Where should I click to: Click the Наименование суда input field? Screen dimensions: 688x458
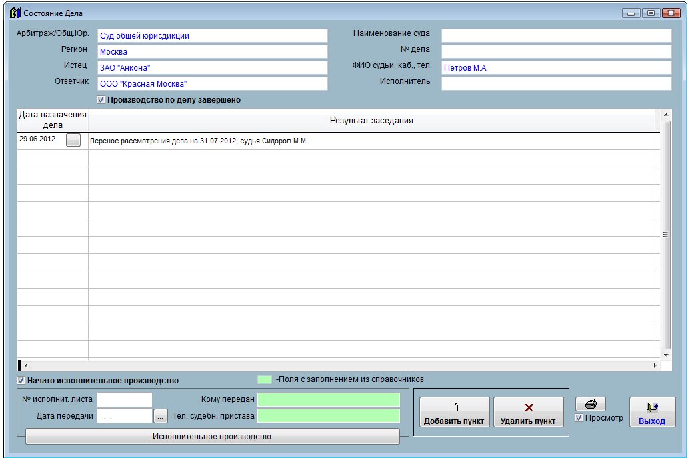pos(556,35)
